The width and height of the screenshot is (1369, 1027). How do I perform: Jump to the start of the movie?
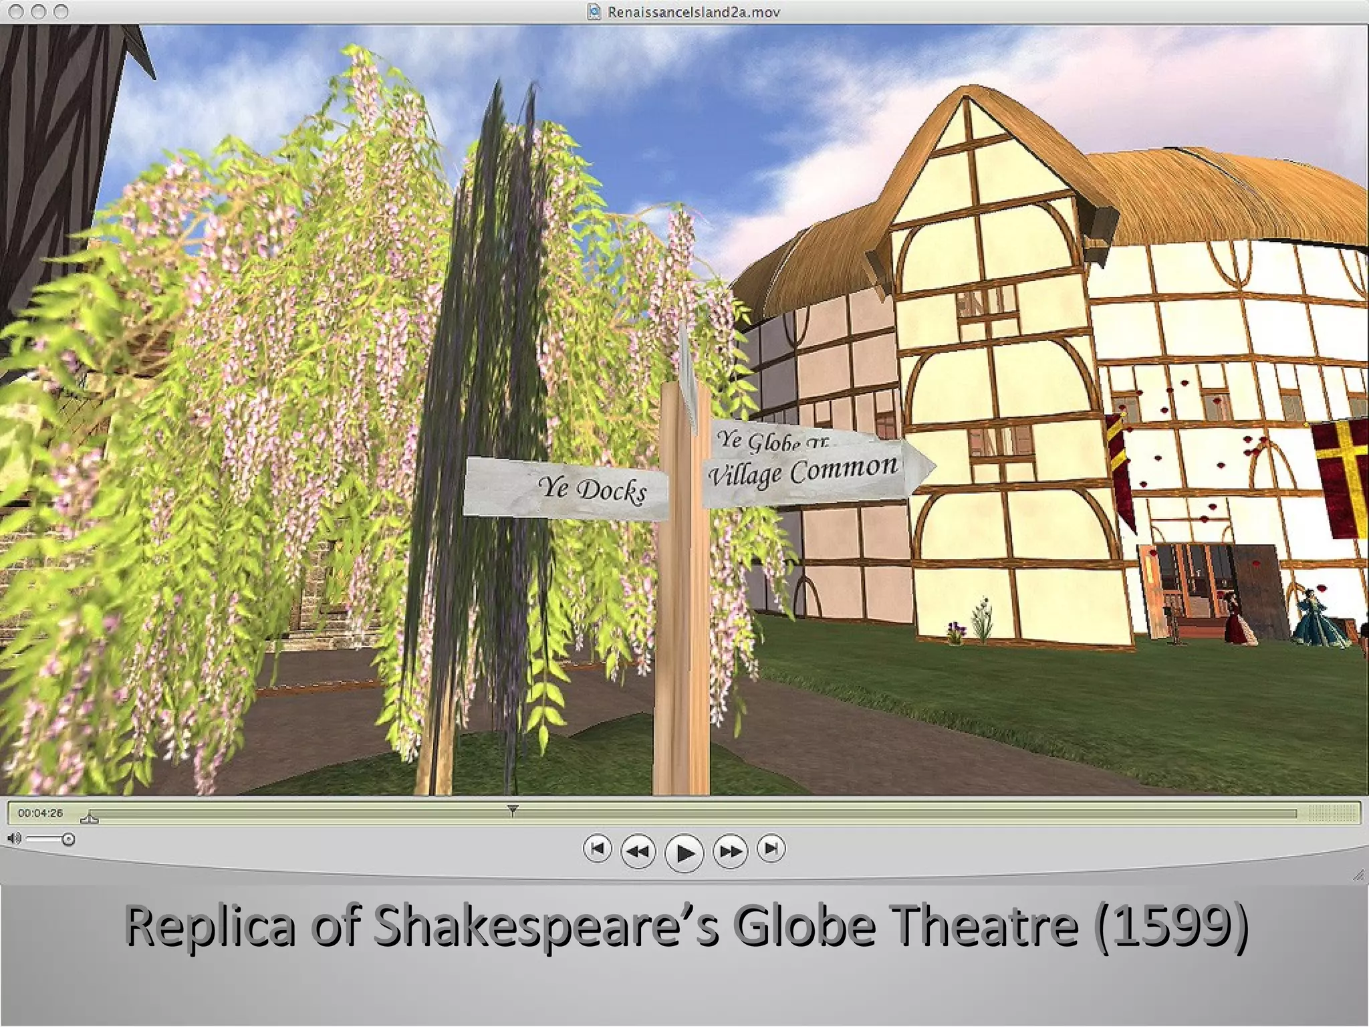(597, 849)
